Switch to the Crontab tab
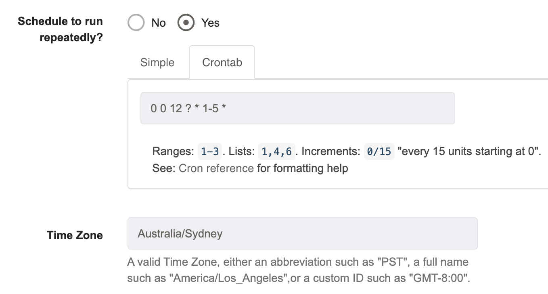The image size is (548, 294). point(222,63)
